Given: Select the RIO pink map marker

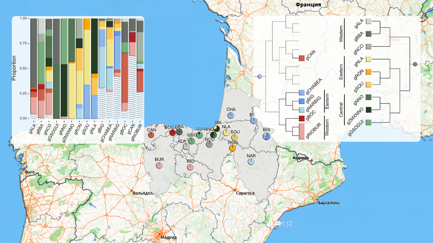Looking at the screenshot, I should [190, 167].
